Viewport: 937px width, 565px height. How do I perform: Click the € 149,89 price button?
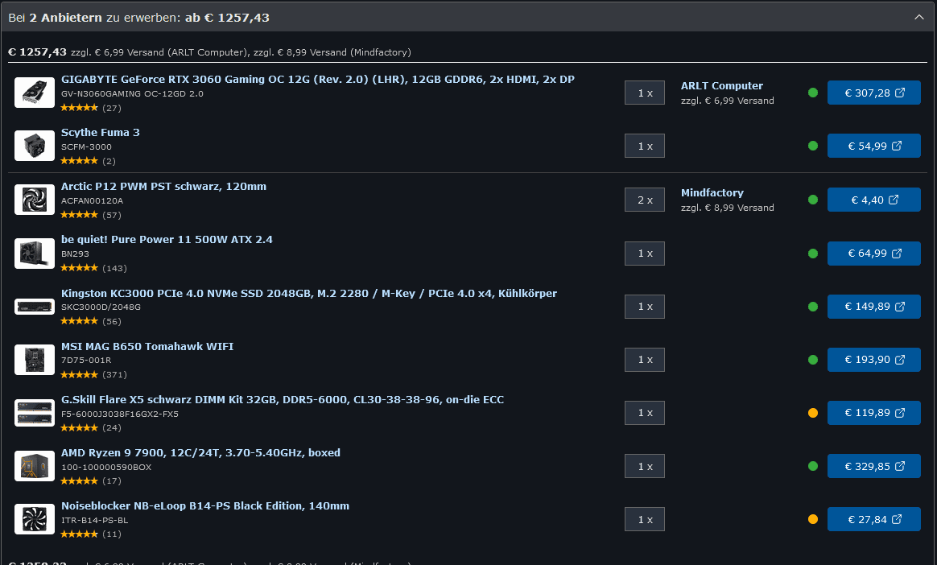coord(873,307)
